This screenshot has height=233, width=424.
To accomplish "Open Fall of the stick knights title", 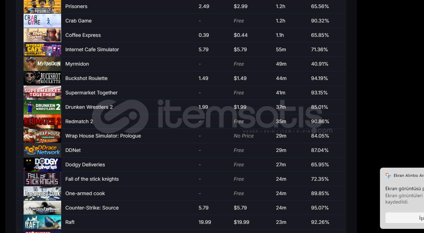I will point(92,179).
